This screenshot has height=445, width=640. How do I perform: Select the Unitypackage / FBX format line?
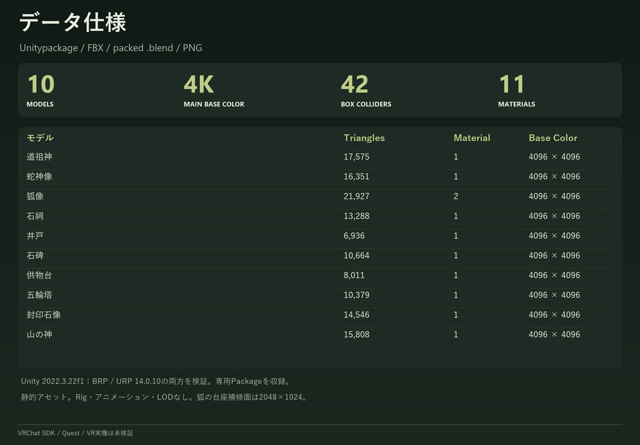click(111, 47)
